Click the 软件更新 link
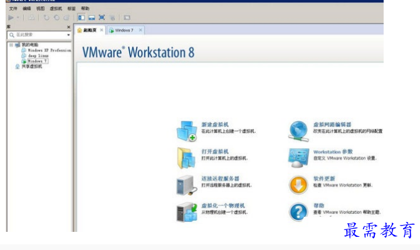The image size is (420, 250). pos(324,178)
